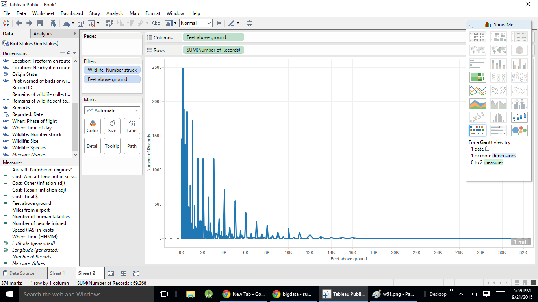Open the Fit dropdown showing Normal
The height and width of the screenshot is (302, 538).
tap(196, 23)
